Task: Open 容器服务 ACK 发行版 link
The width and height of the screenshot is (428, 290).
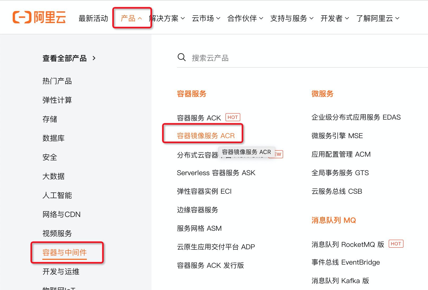Action: 210,265
